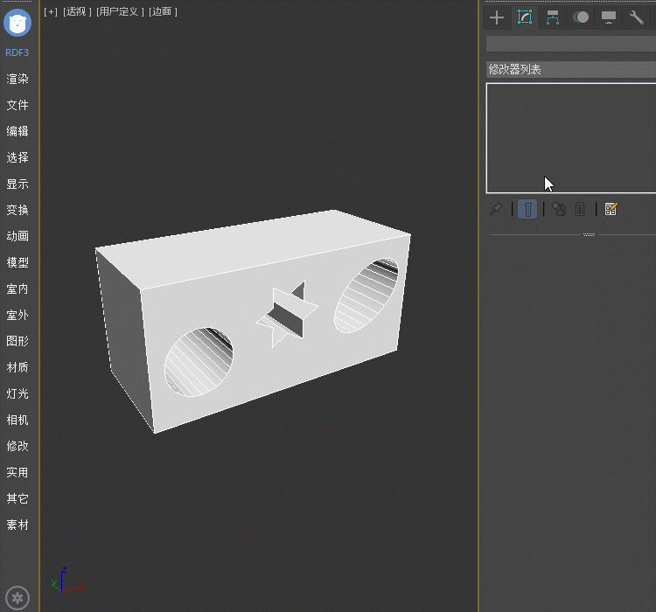Viewport: 656px width, 612px height.
Task: Click Make Unique modifier icon
Action: click(x=559, y=209)
